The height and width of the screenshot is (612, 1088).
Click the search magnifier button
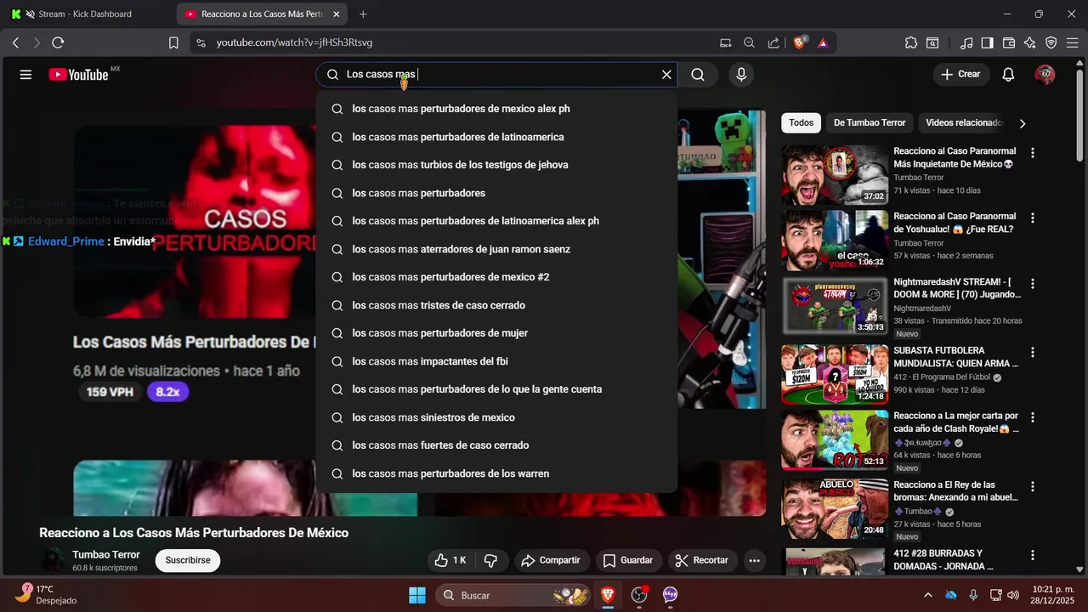(x=698, y=75)
